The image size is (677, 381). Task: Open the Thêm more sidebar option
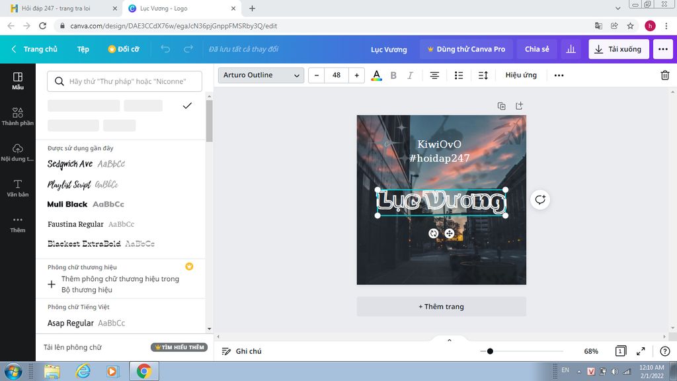click(x=18, y=224)
